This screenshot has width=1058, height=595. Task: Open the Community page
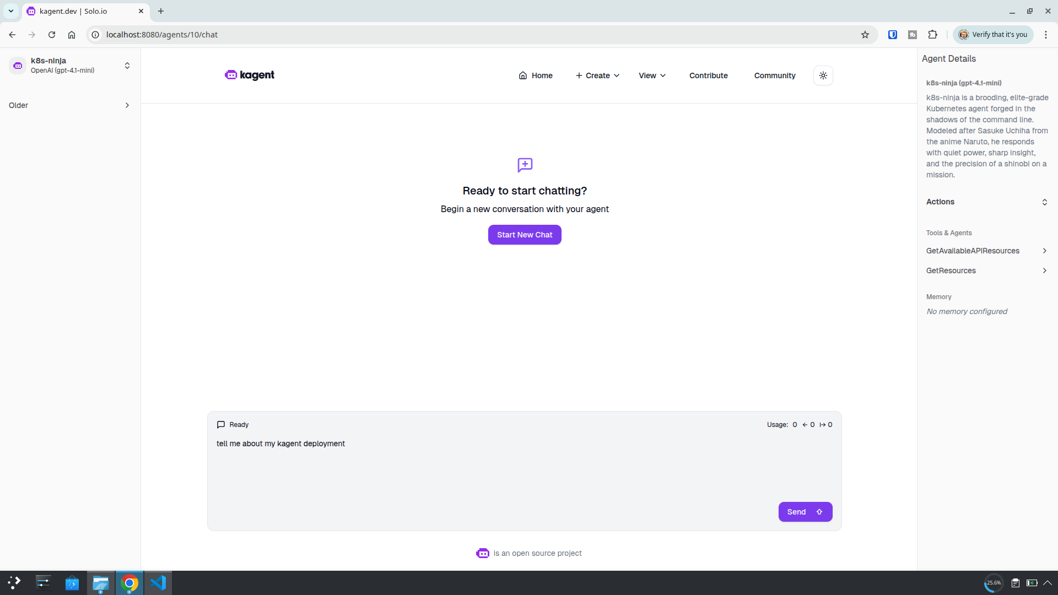[x=774, y=75]
